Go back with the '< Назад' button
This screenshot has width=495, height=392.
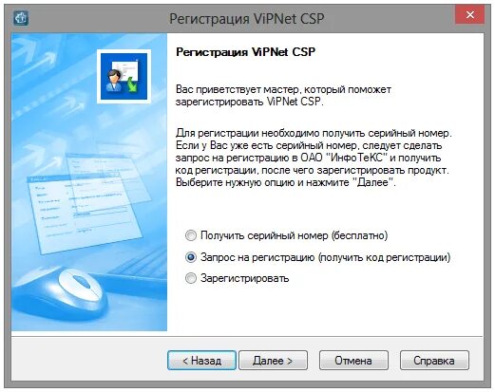coord(201,360)
